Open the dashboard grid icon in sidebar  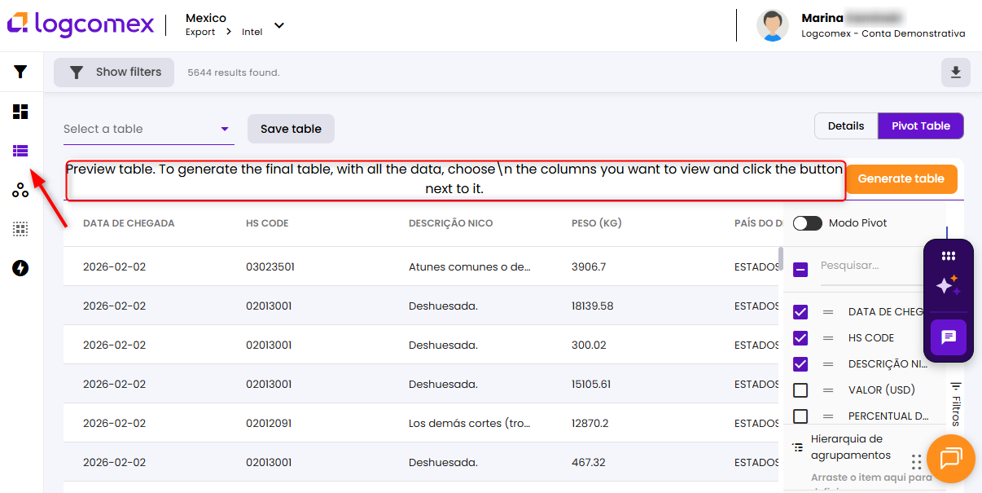(x=20, y=112)
